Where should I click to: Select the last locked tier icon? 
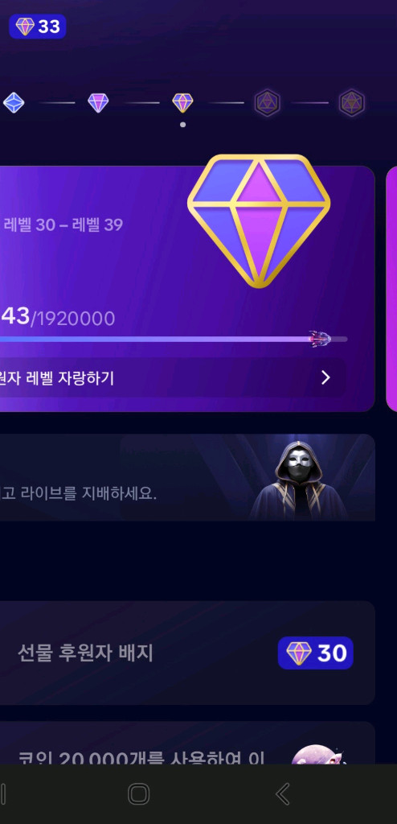(352, 102)
